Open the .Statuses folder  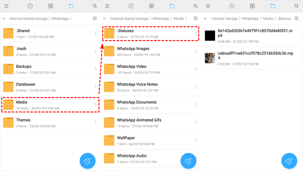pyautogui.click(x=150, y=33)
